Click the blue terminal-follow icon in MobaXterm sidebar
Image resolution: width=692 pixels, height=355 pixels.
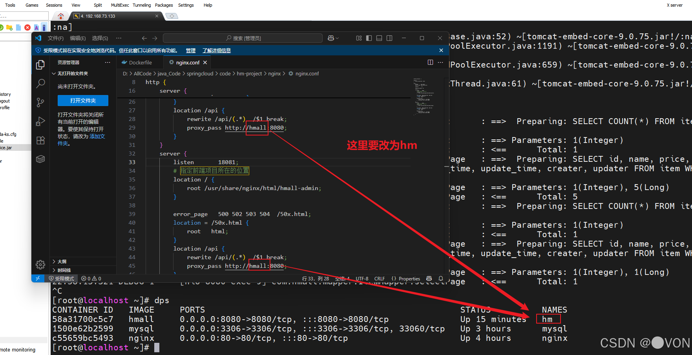[44, 27]
